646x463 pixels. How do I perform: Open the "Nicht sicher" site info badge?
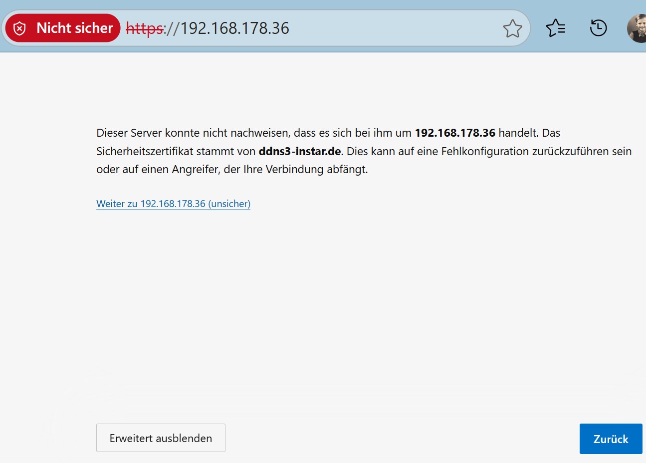tap(63, 28)
